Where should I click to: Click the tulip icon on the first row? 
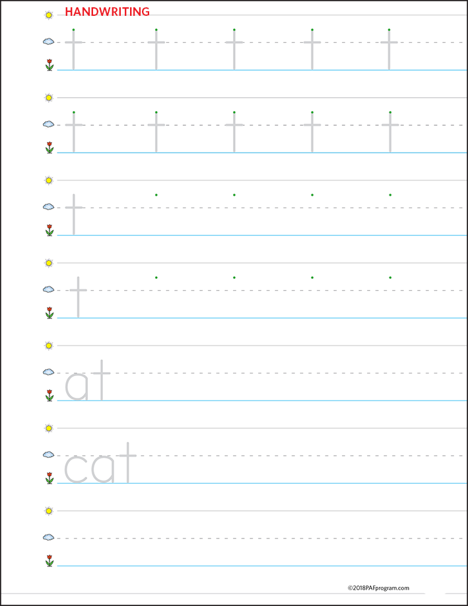coord(50,65)
